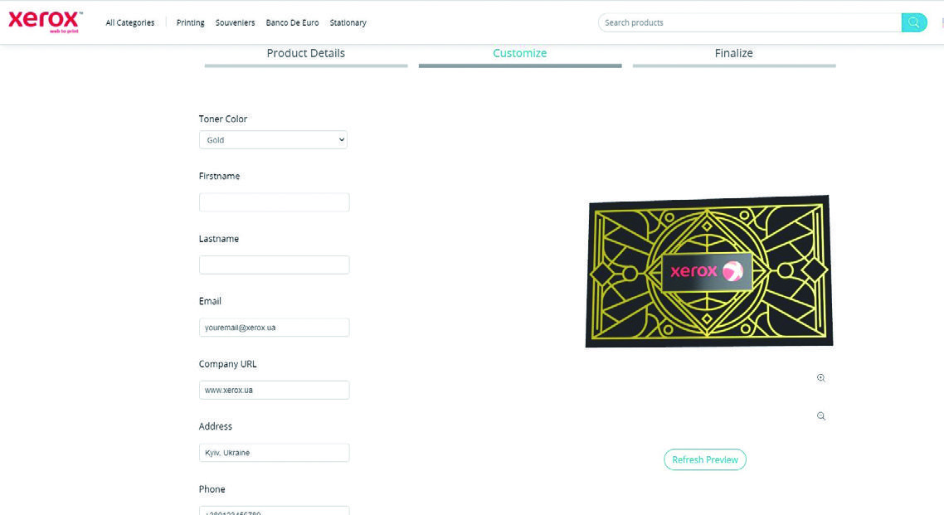Click the Refresh Preview button

705,459
